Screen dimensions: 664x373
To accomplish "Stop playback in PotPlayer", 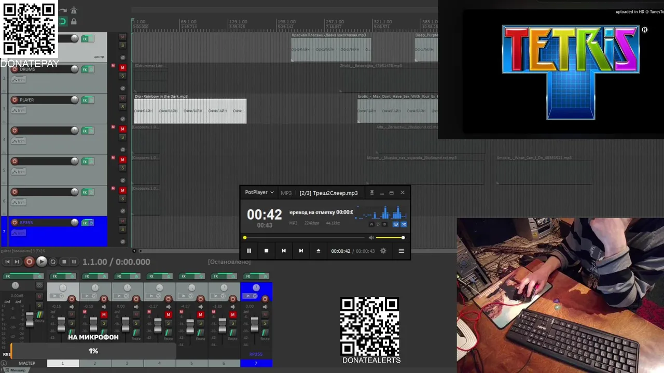I will (x=267, y=251).
